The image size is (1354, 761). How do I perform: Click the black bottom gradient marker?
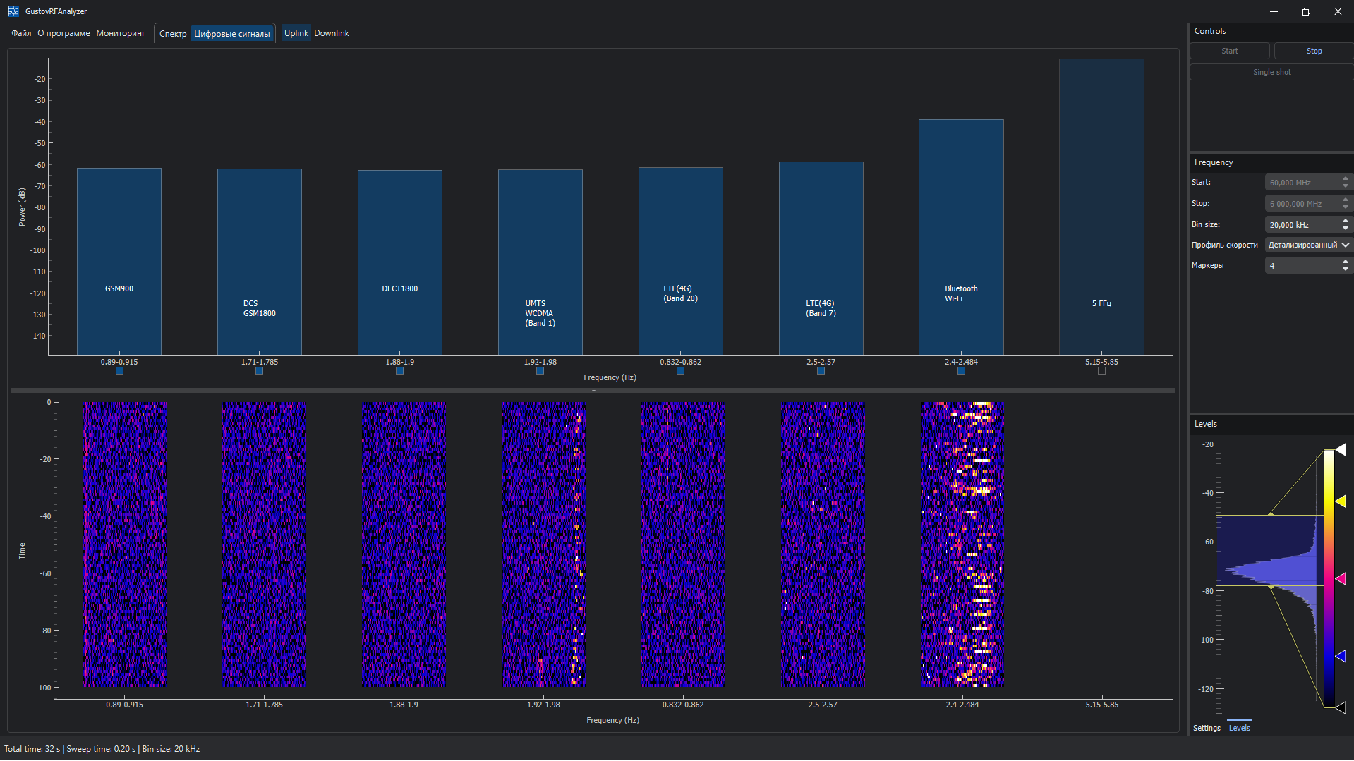1341,707
